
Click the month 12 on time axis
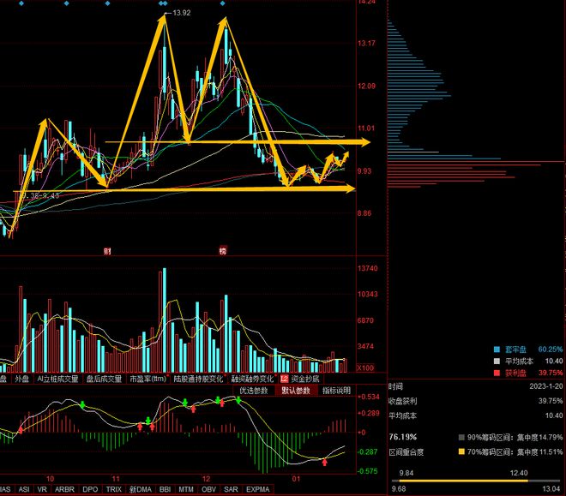coord(206,479)
